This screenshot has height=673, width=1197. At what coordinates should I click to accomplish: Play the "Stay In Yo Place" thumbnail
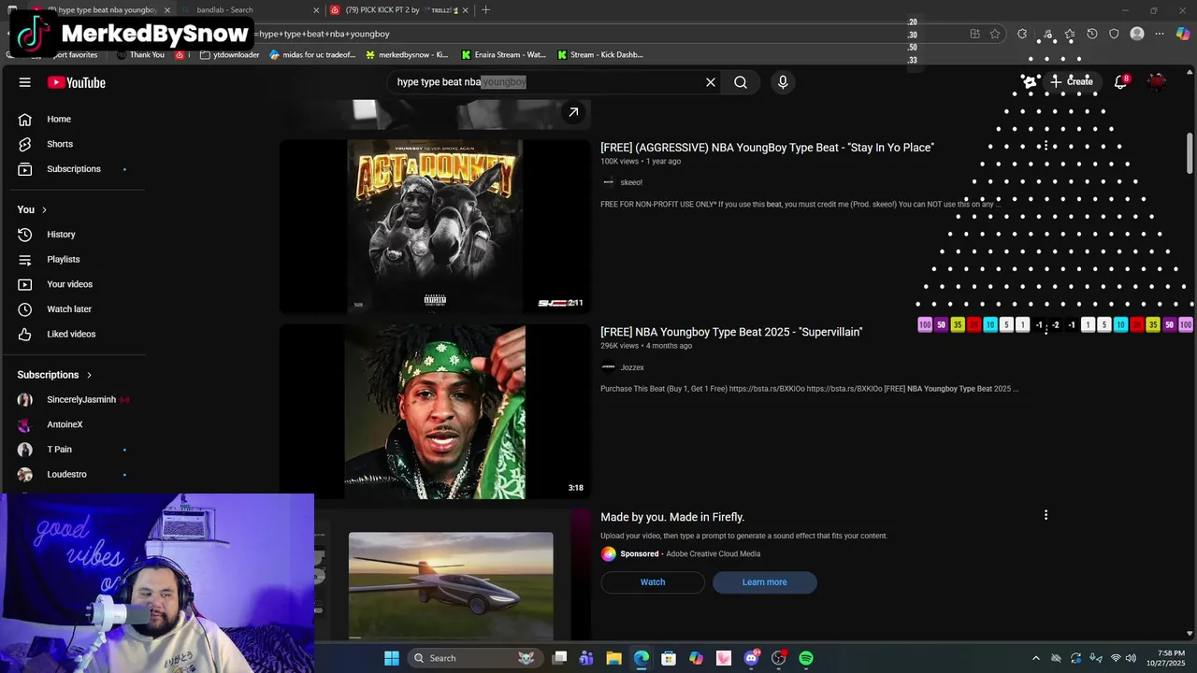435,226
